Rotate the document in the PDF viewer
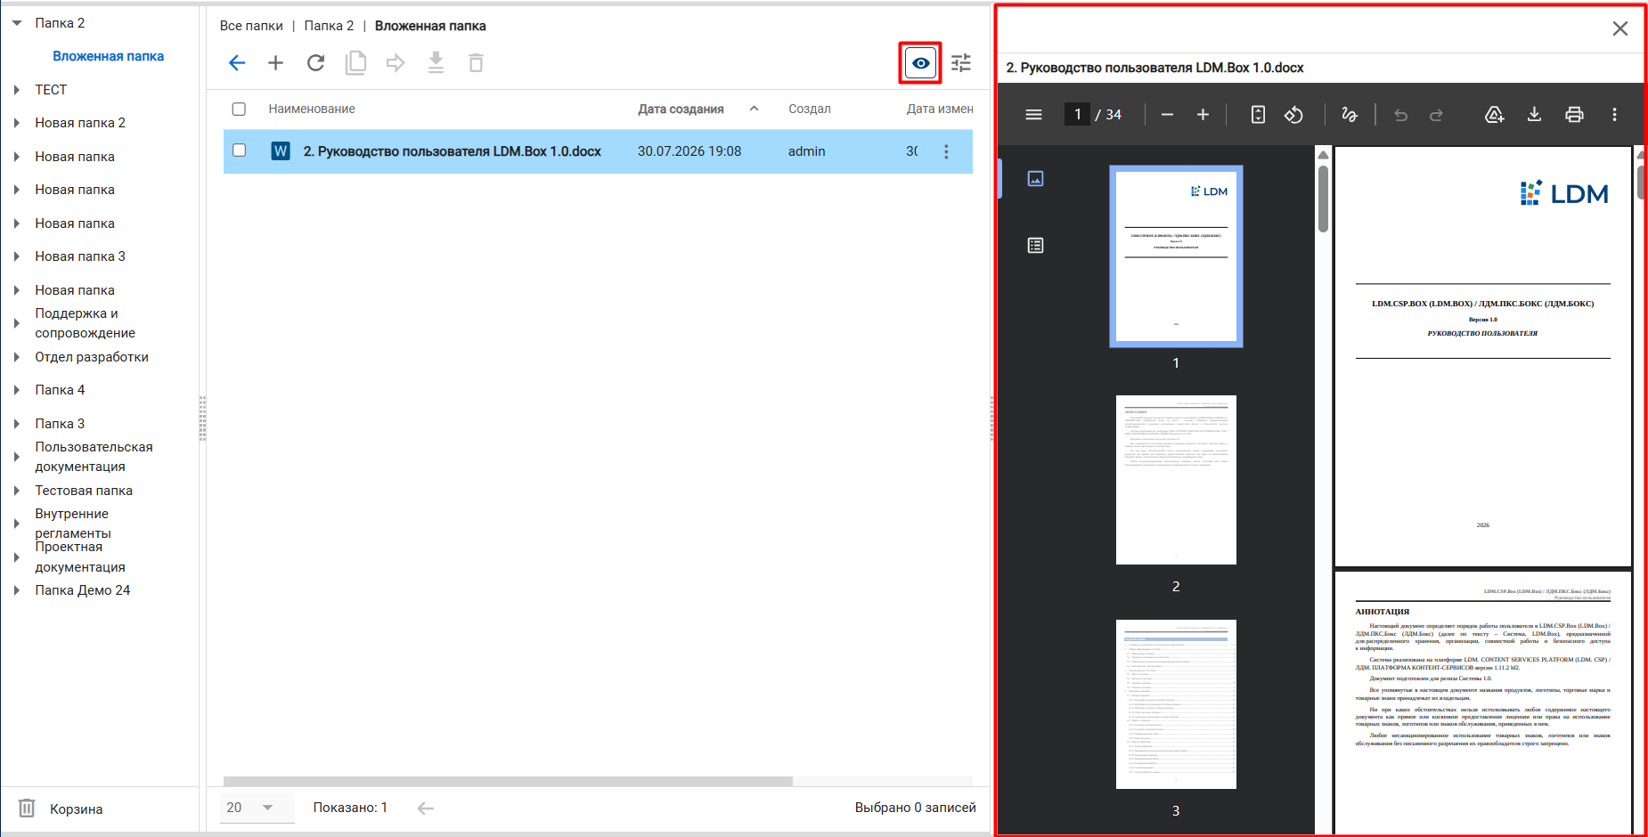Screen dimensions: 1648x837 point(1293,115)
